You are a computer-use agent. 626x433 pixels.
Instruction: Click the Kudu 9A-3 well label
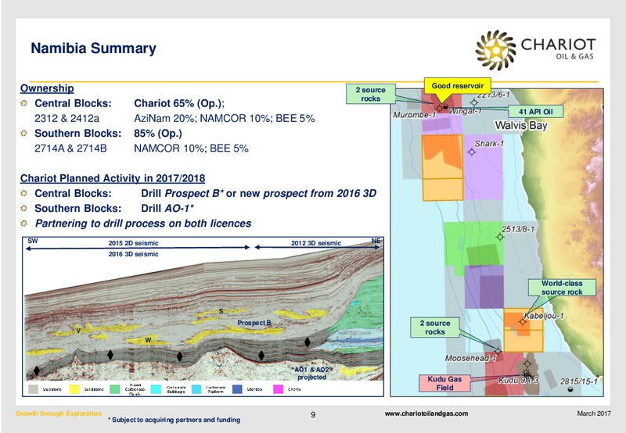pyautogui.click(x=518, y=381)
